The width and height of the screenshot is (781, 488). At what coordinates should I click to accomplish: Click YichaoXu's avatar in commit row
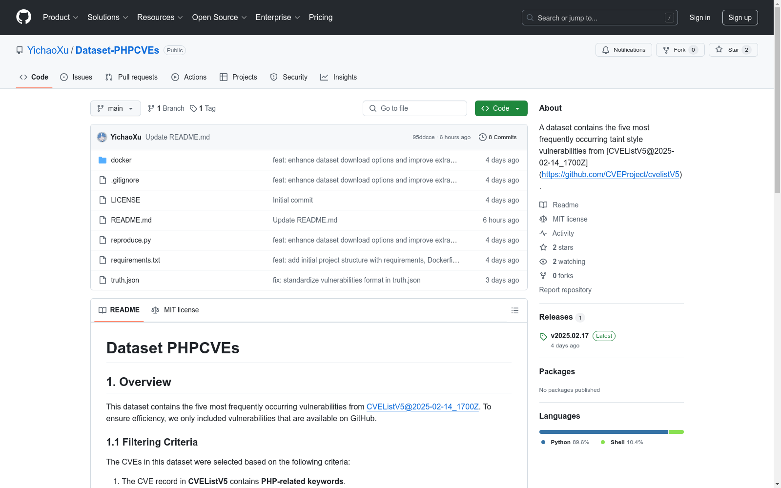point(102,137)
